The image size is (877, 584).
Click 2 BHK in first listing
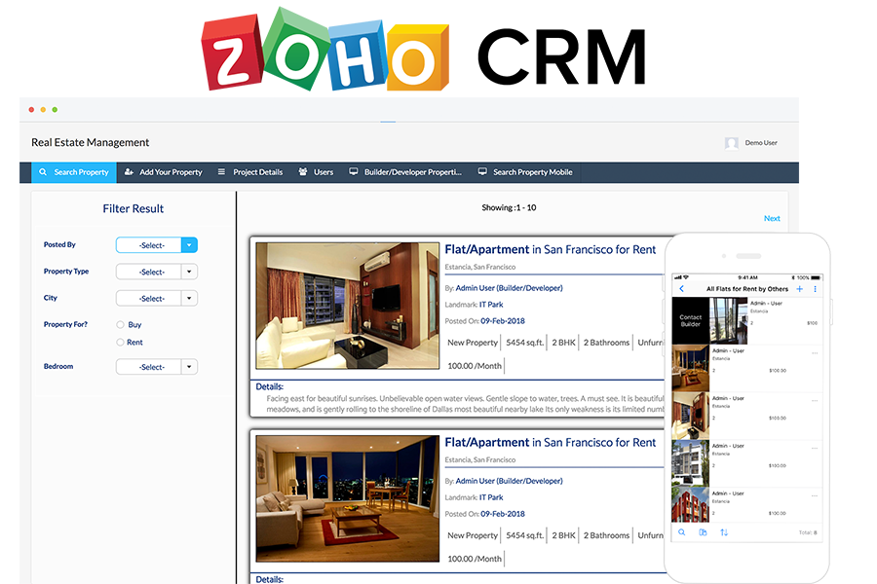pos(564,343)
